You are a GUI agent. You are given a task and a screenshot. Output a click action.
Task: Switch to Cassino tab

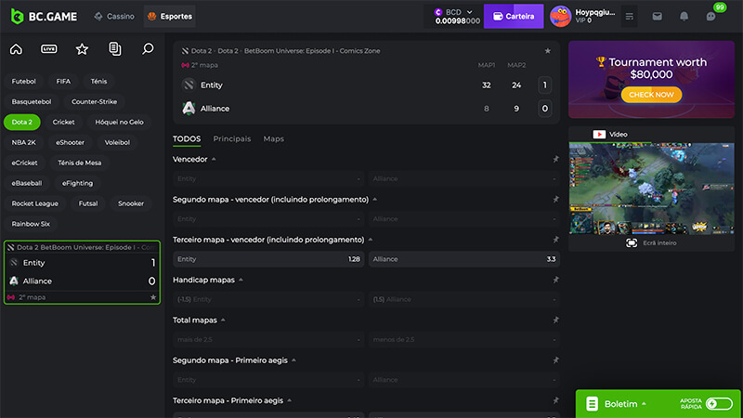click(114, 16)
